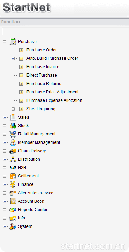Expand the Reports Center node
Image resolution: width=129 pixels, height=252 pixels.
[x=5, y=210]
